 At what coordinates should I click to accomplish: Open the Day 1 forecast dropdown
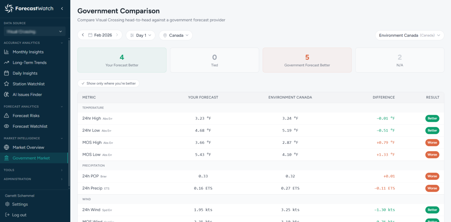(x=141, y=35)
